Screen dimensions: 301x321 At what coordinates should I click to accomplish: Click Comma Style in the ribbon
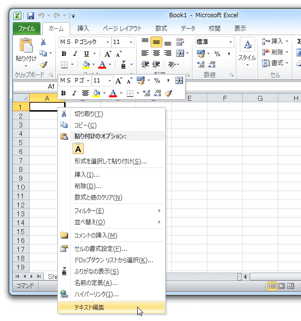[x=229, y=54]
